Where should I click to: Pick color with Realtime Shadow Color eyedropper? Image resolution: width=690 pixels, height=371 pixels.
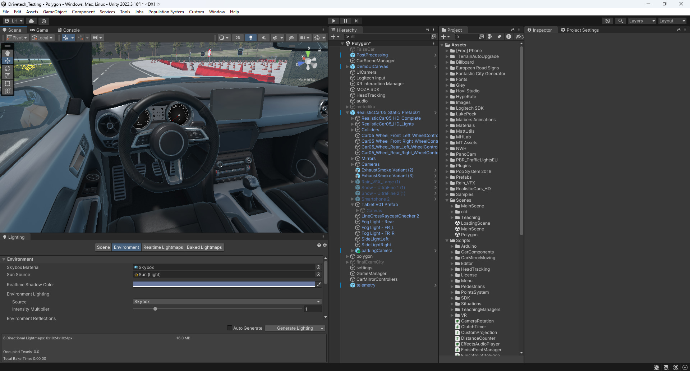click(318, 284)
